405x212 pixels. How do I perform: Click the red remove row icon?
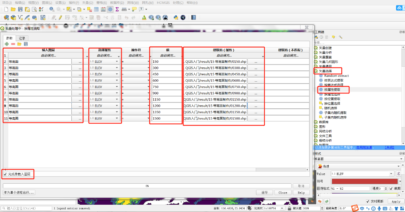coord(13,44)
